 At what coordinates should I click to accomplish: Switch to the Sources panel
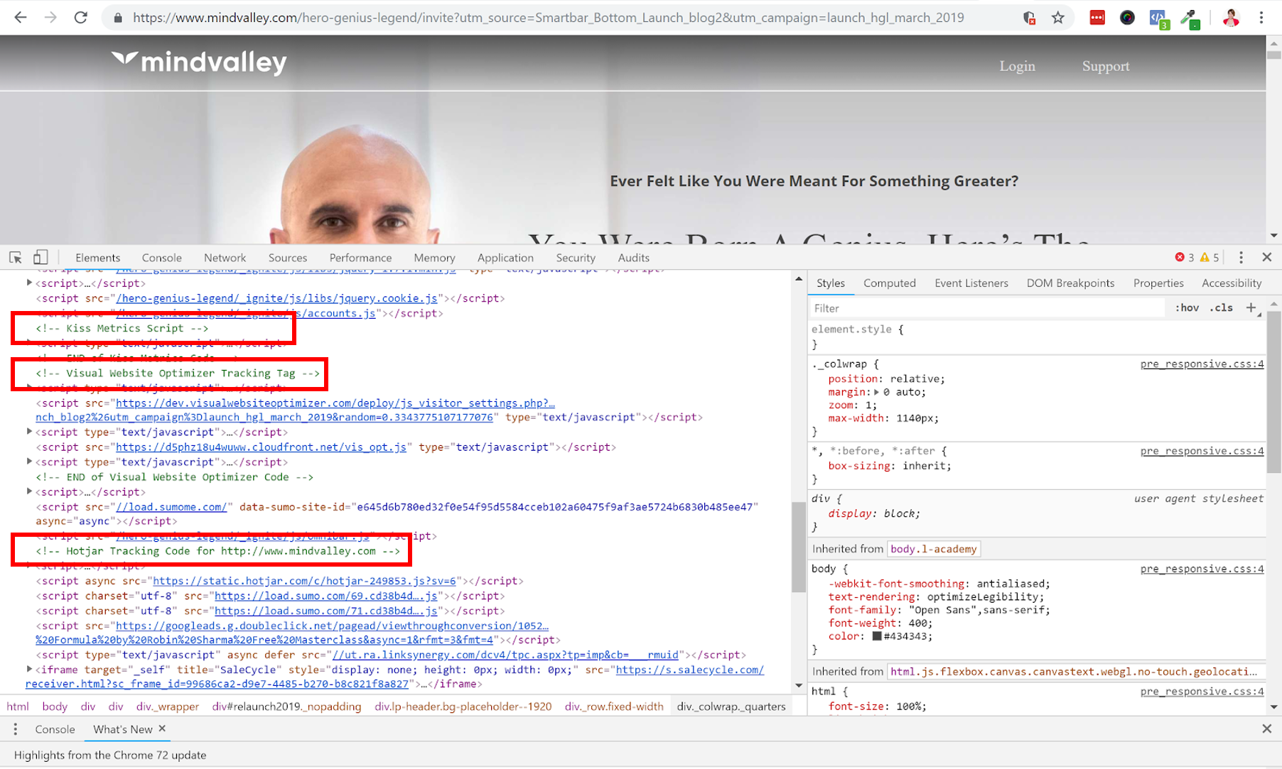287,258
